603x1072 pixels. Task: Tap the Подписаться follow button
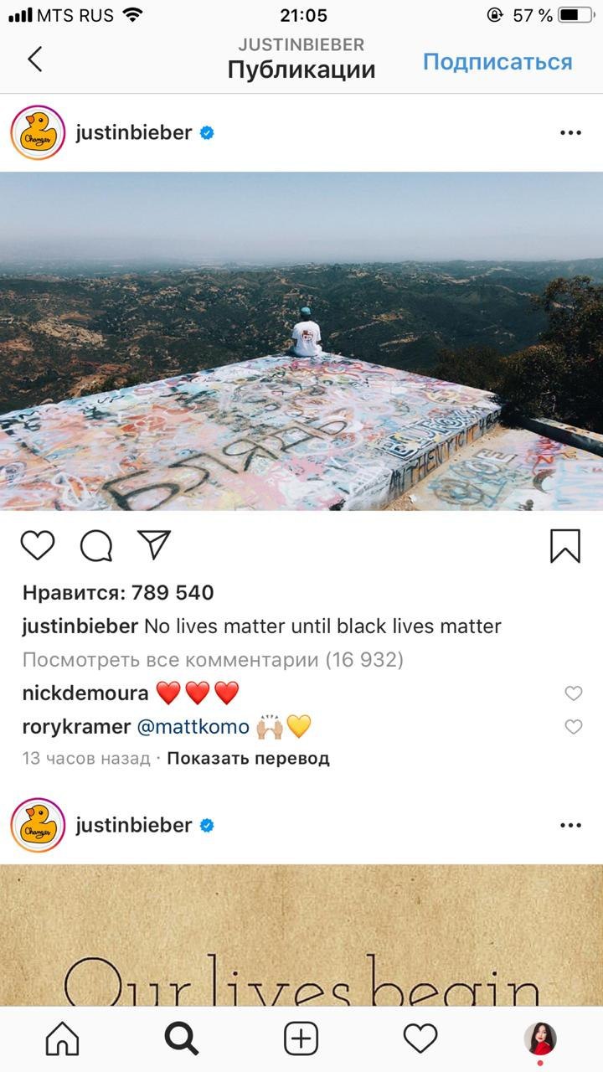[497, 62]
